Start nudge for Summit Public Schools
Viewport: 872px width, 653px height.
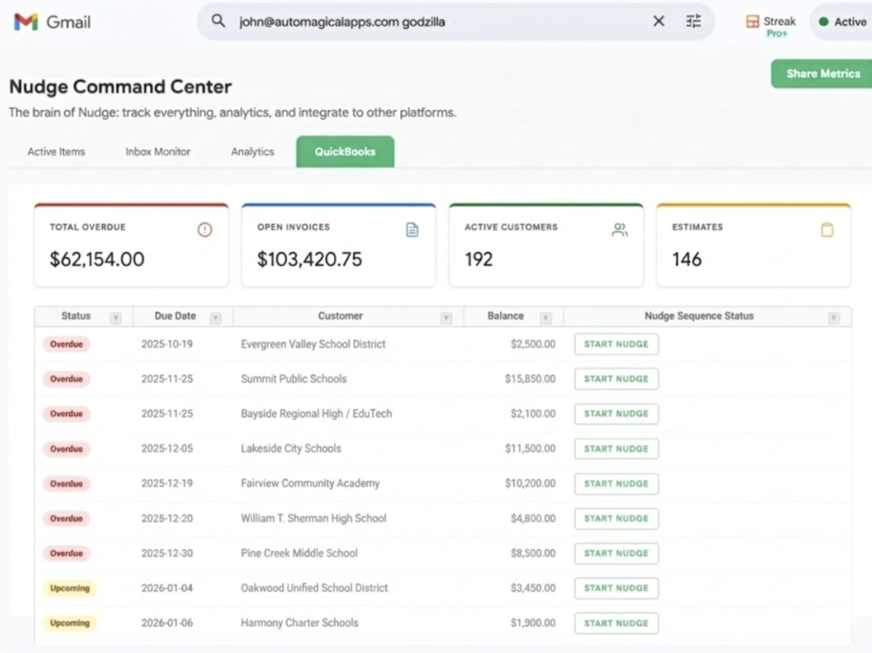(617, 379)
